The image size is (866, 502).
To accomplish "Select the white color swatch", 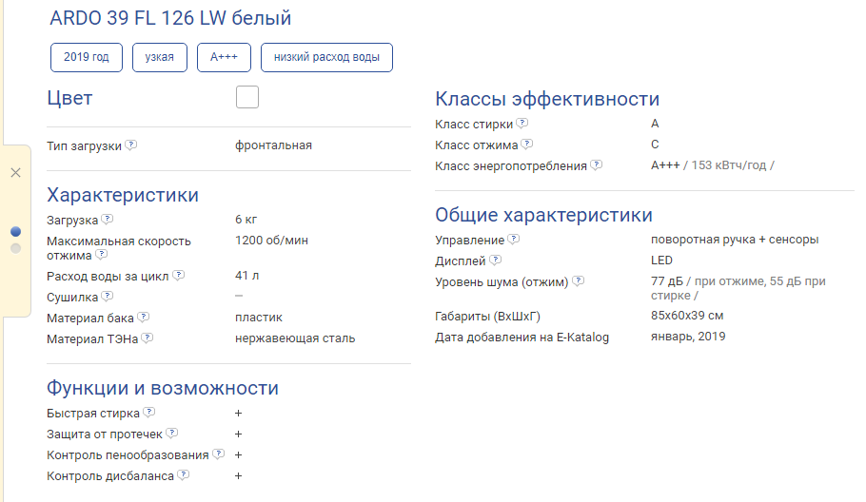I will [246, 97].
